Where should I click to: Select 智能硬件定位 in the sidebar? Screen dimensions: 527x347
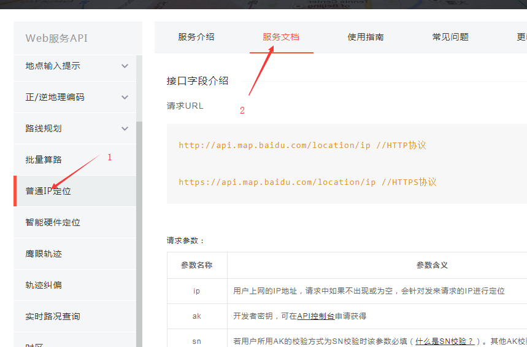tap(75, 222)
